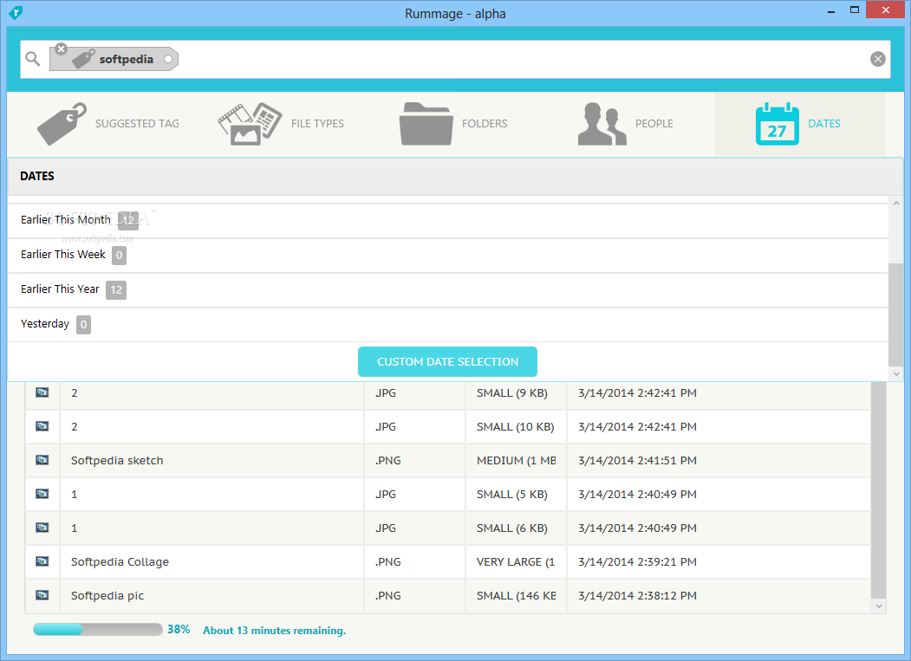Select the Softpedia sketch file name
Screen dimensions: 911x661
[x=117, y=461]
